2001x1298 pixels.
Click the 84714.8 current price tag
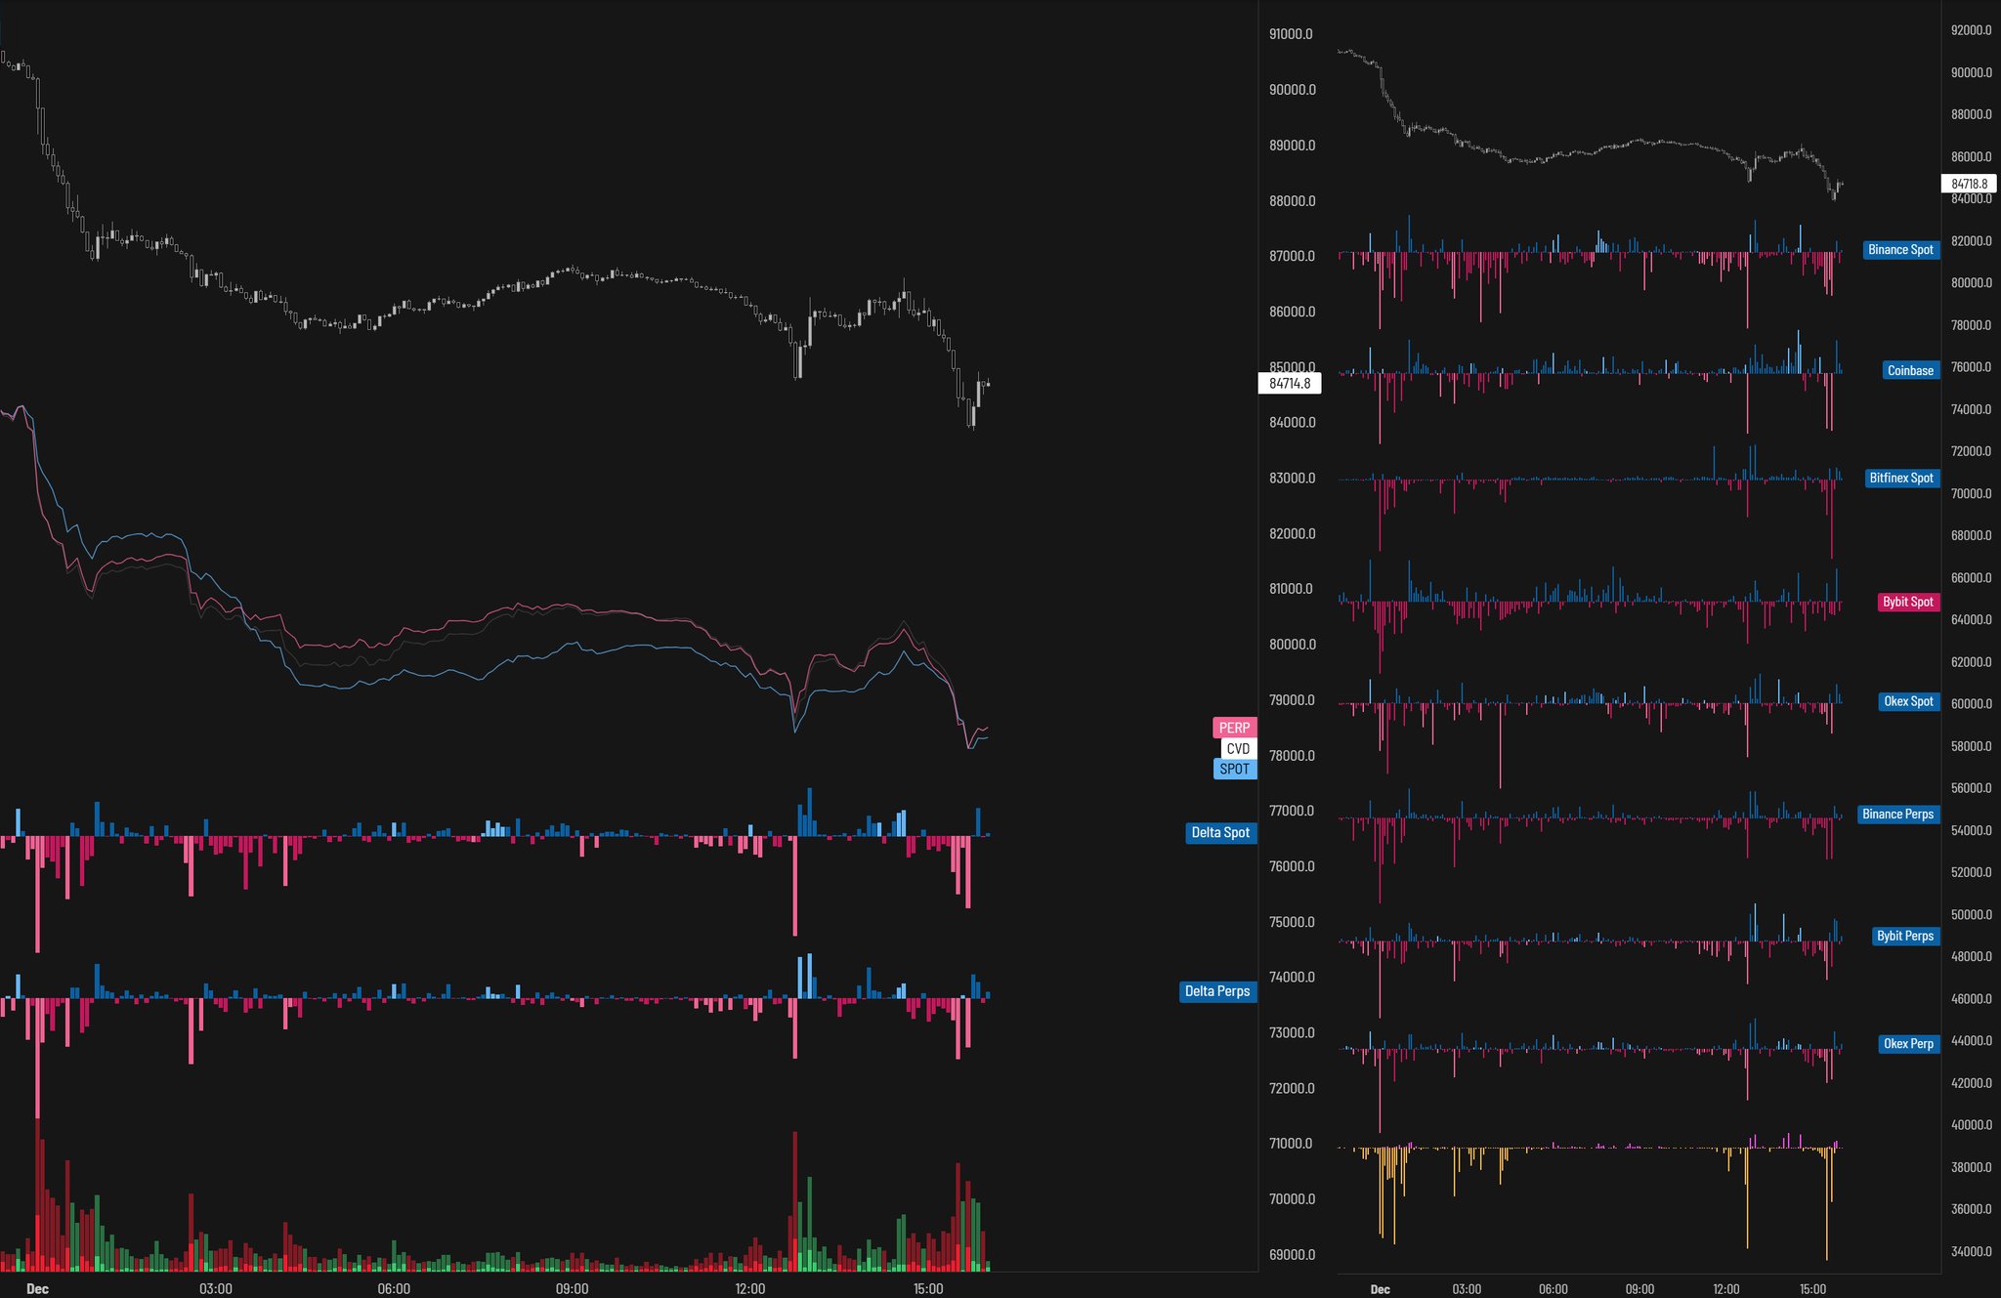coord(1289,383)
